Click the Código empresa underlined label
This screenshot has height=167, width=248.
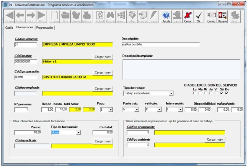26,39
